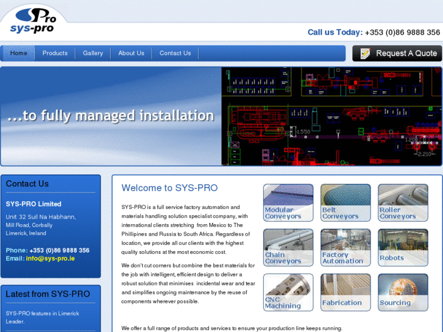Viewport: 443px width, 332px height.
Task: Open the CNC Machining tile
Action: tap(288, 292)
